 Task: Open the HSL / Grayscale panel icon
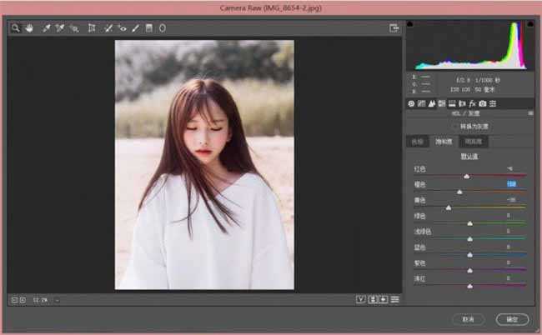coord(442,103)
